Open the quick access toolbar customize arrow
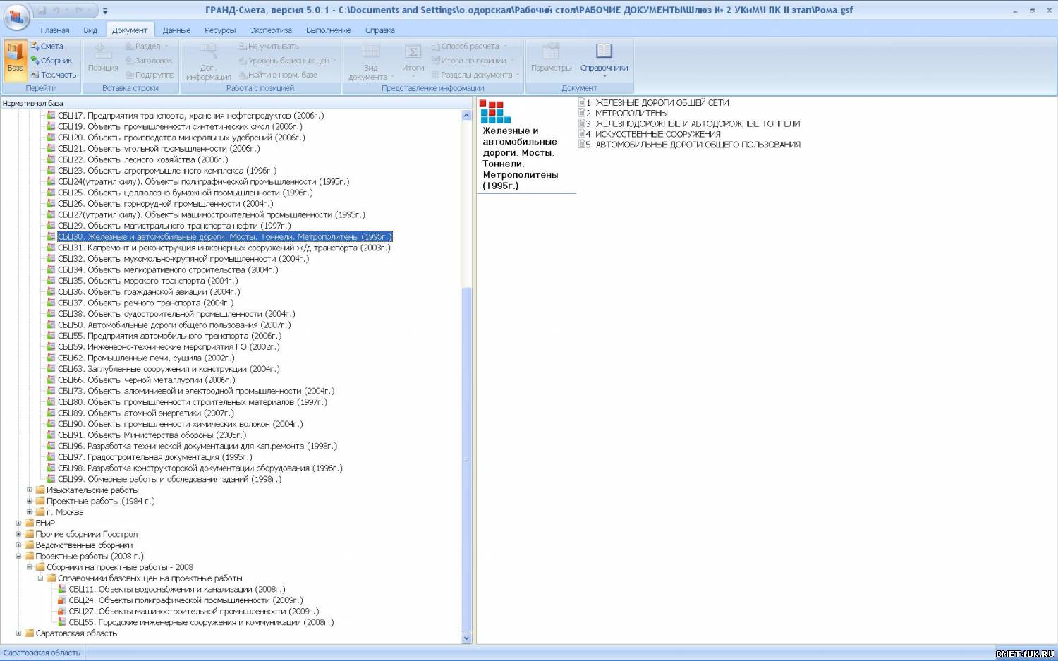1058x661 pixels. click(x=106, y=11)
